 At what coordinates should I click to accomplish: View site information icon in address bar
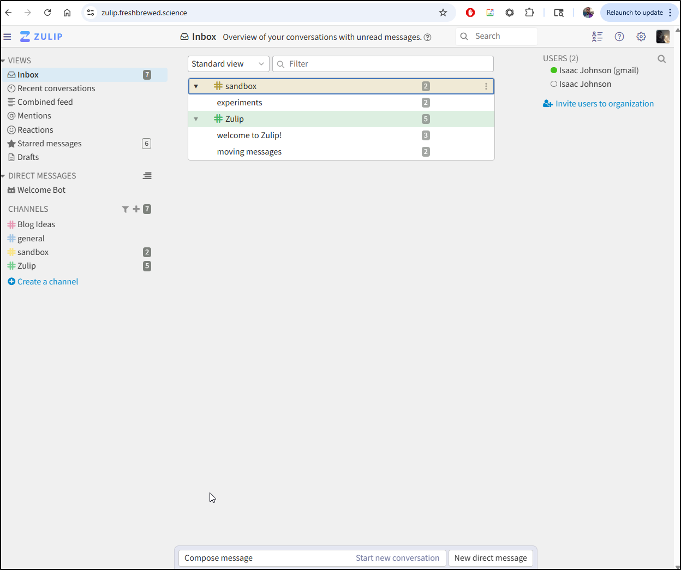(x=91, y=13)
